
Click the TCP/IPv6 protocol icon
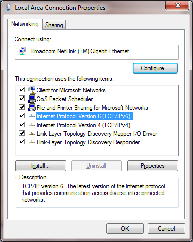(32, 116)
